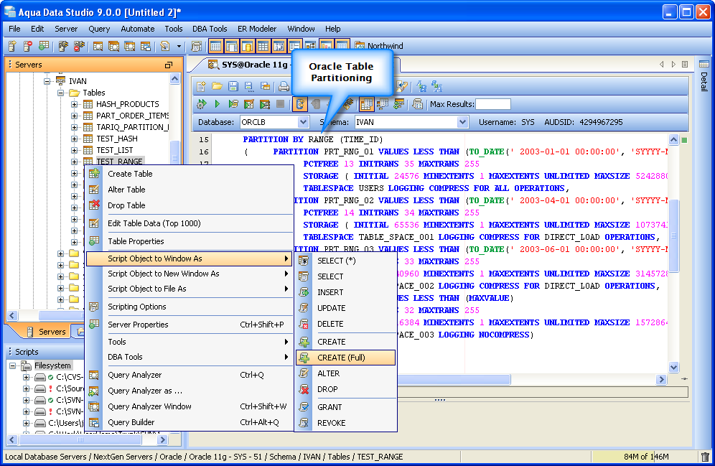The height and width of the screenshot is (466, 715).
Task: Click the Disconnect from server icon
Action: (x=79, y=46)
